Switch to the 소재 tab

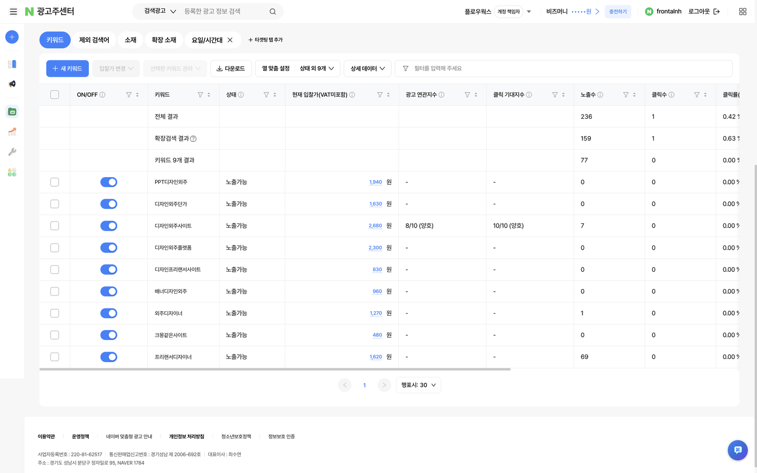[130, 40]
